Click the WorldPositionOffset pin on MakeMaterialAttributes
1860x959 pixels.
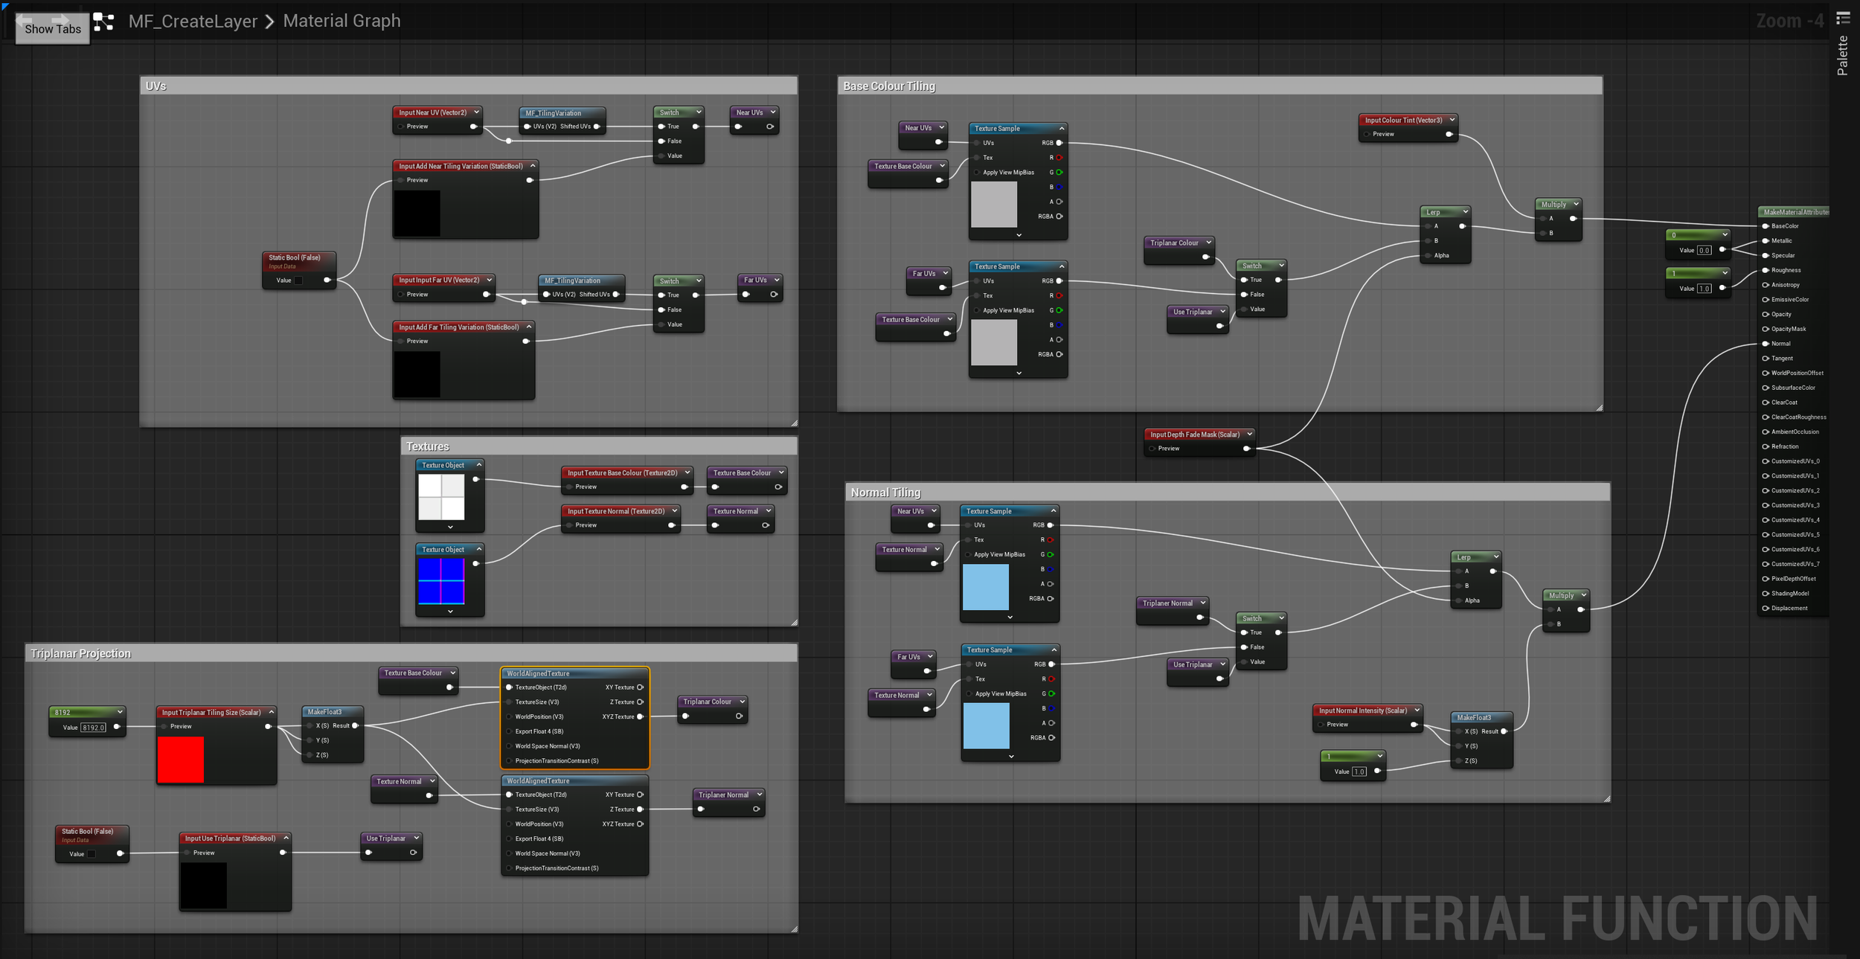pos(1766,373)
